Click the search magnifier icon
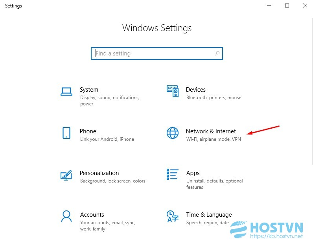Image resolution: width=313 pixels, height=247 pixels. 217,53
